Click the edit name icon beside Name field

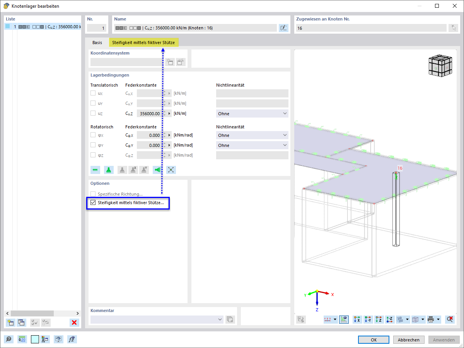[x=283, y=28]
